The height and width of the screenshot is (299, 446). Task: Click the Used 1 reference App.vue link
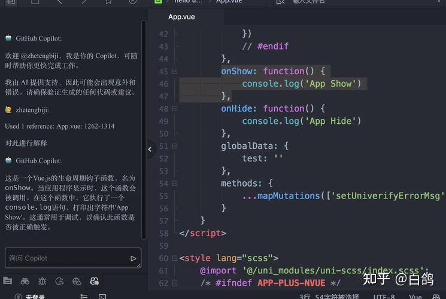click(x=60, y=126)
